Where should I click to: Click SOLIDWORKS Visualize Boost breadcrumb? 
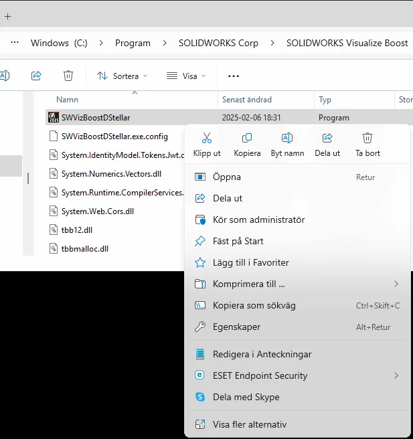click(347, 43)
